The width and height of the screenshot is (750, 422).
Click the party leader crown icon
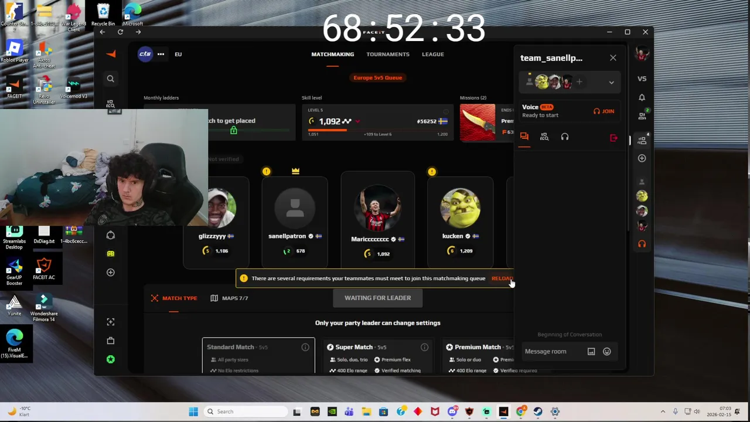click(295, 171)
